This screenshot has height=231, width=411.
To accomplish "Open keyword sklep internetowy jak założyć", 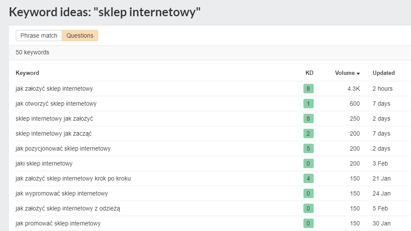I will click(54, 118).
